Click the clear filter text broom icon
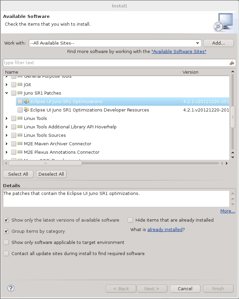The image size is (239, 299). click(x=232, y=63)
